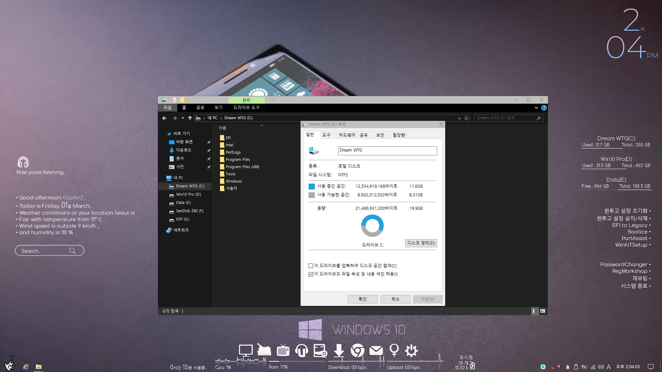This screenshot has height=372, width=662.
Task: Click the monitor icon in the dock
Action: coord(245,351)
